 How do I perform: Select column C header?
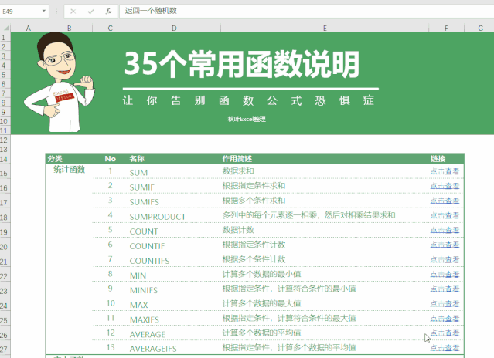(111, 29)
